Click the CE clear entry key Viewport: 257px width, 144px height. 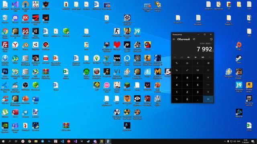187,63
